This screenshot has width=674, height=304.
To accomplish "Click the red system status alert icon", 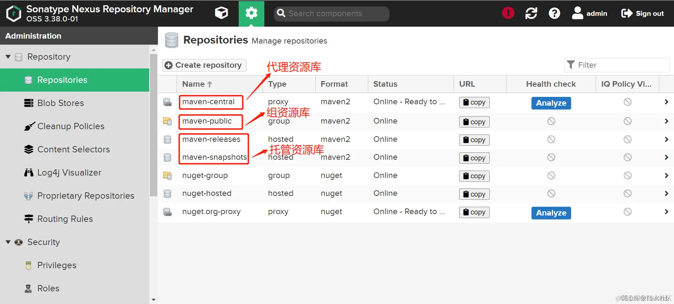I will click(x=508, y=13).
